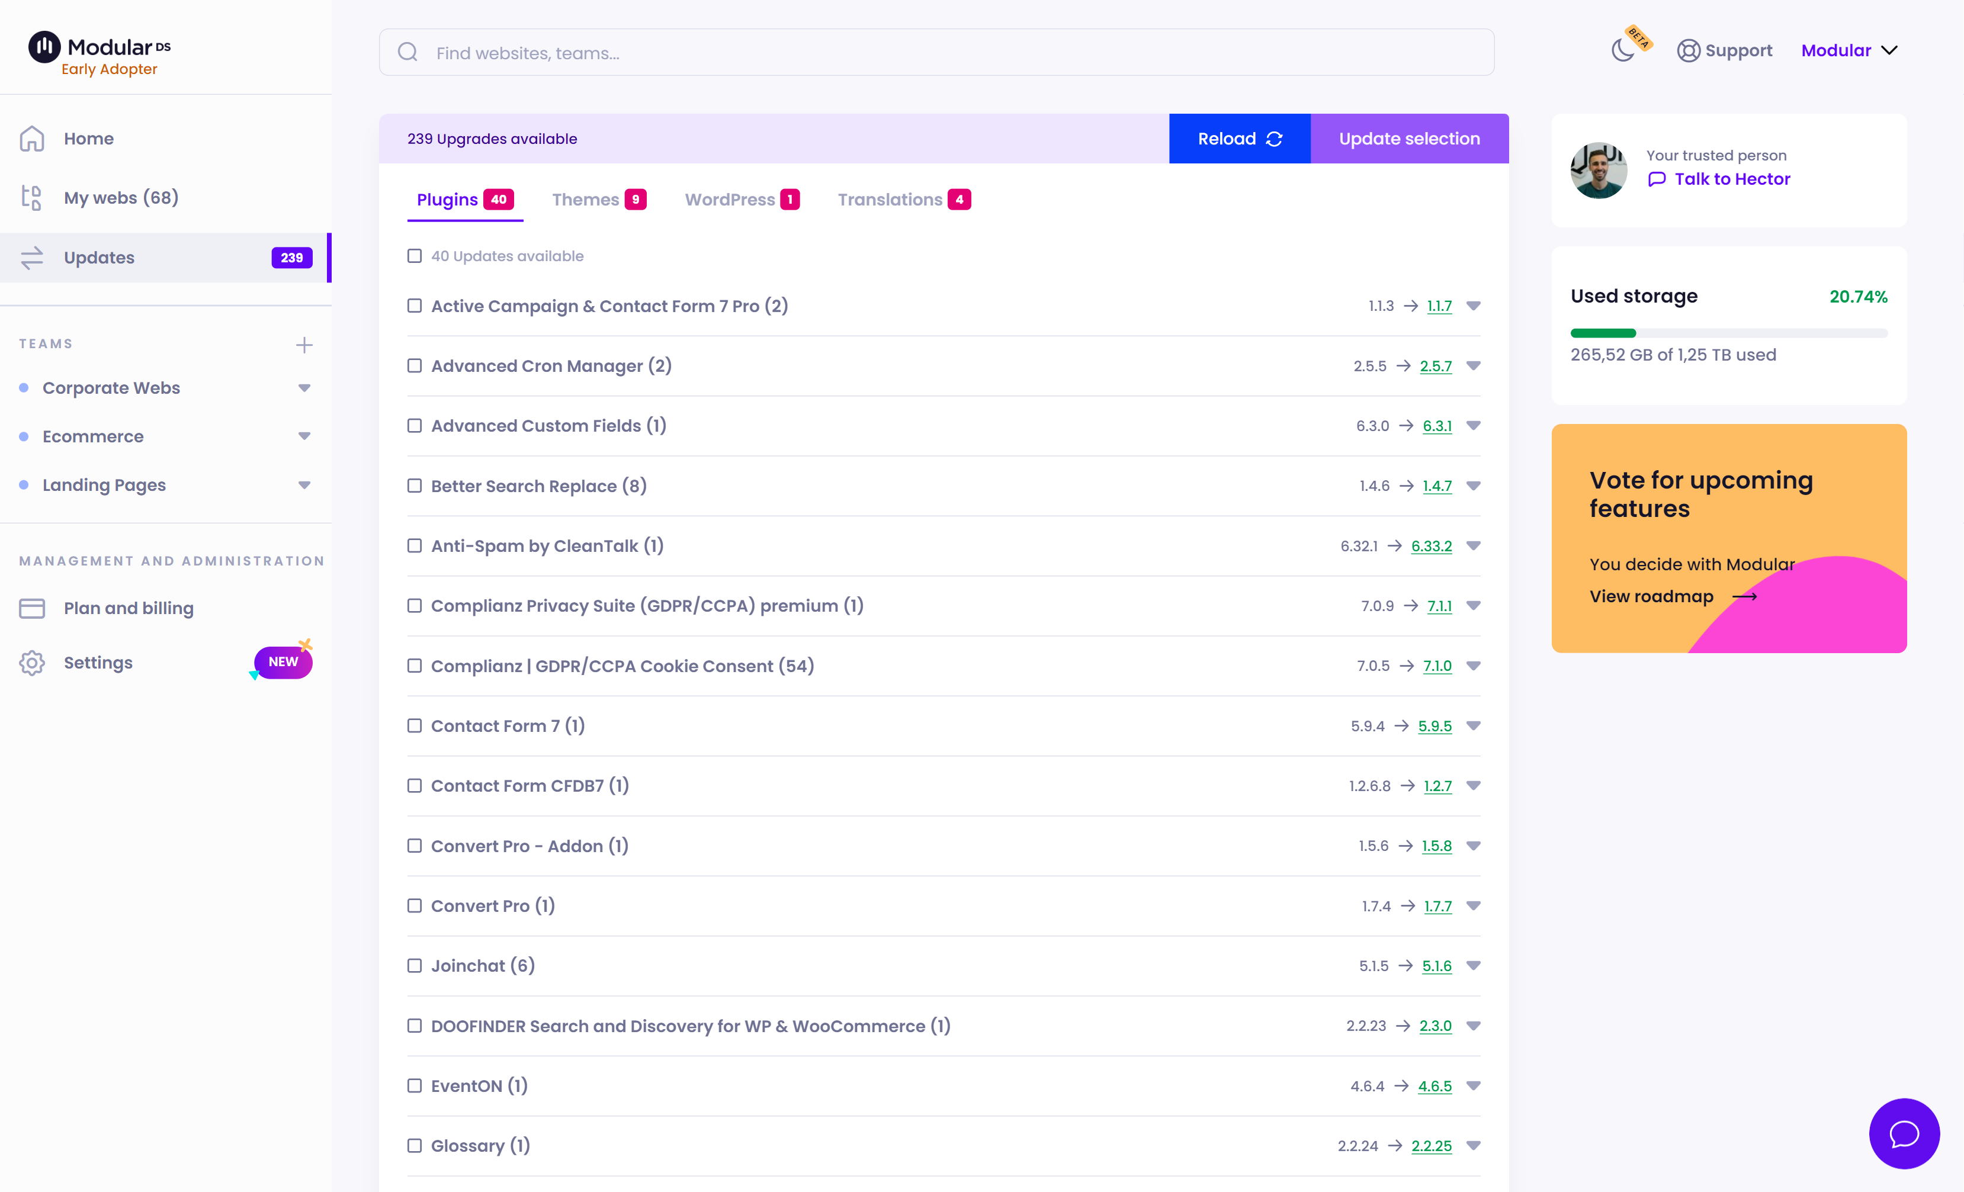
Task: Expand the Corporate Webs team
Action: [x=304, y=388]
